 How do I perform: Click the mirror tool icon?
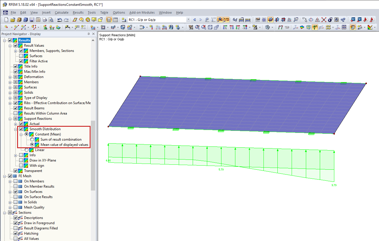pos(317,20)
